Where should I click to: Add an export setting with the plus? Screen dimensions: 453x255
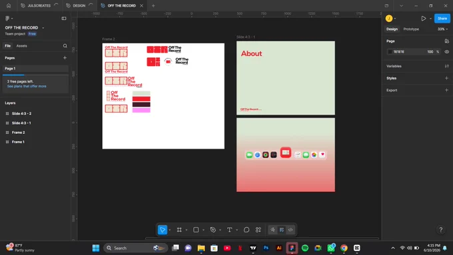click(x=446, y=90)
